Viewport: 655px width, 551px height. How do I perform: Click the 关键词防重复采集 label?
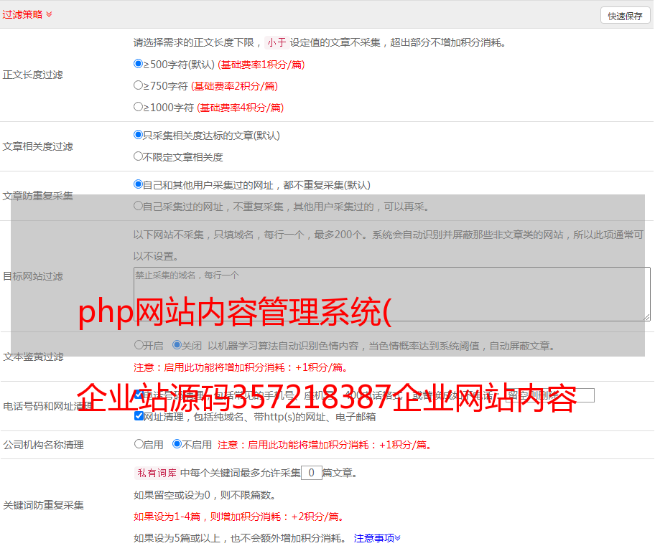[x=43, y=505]
